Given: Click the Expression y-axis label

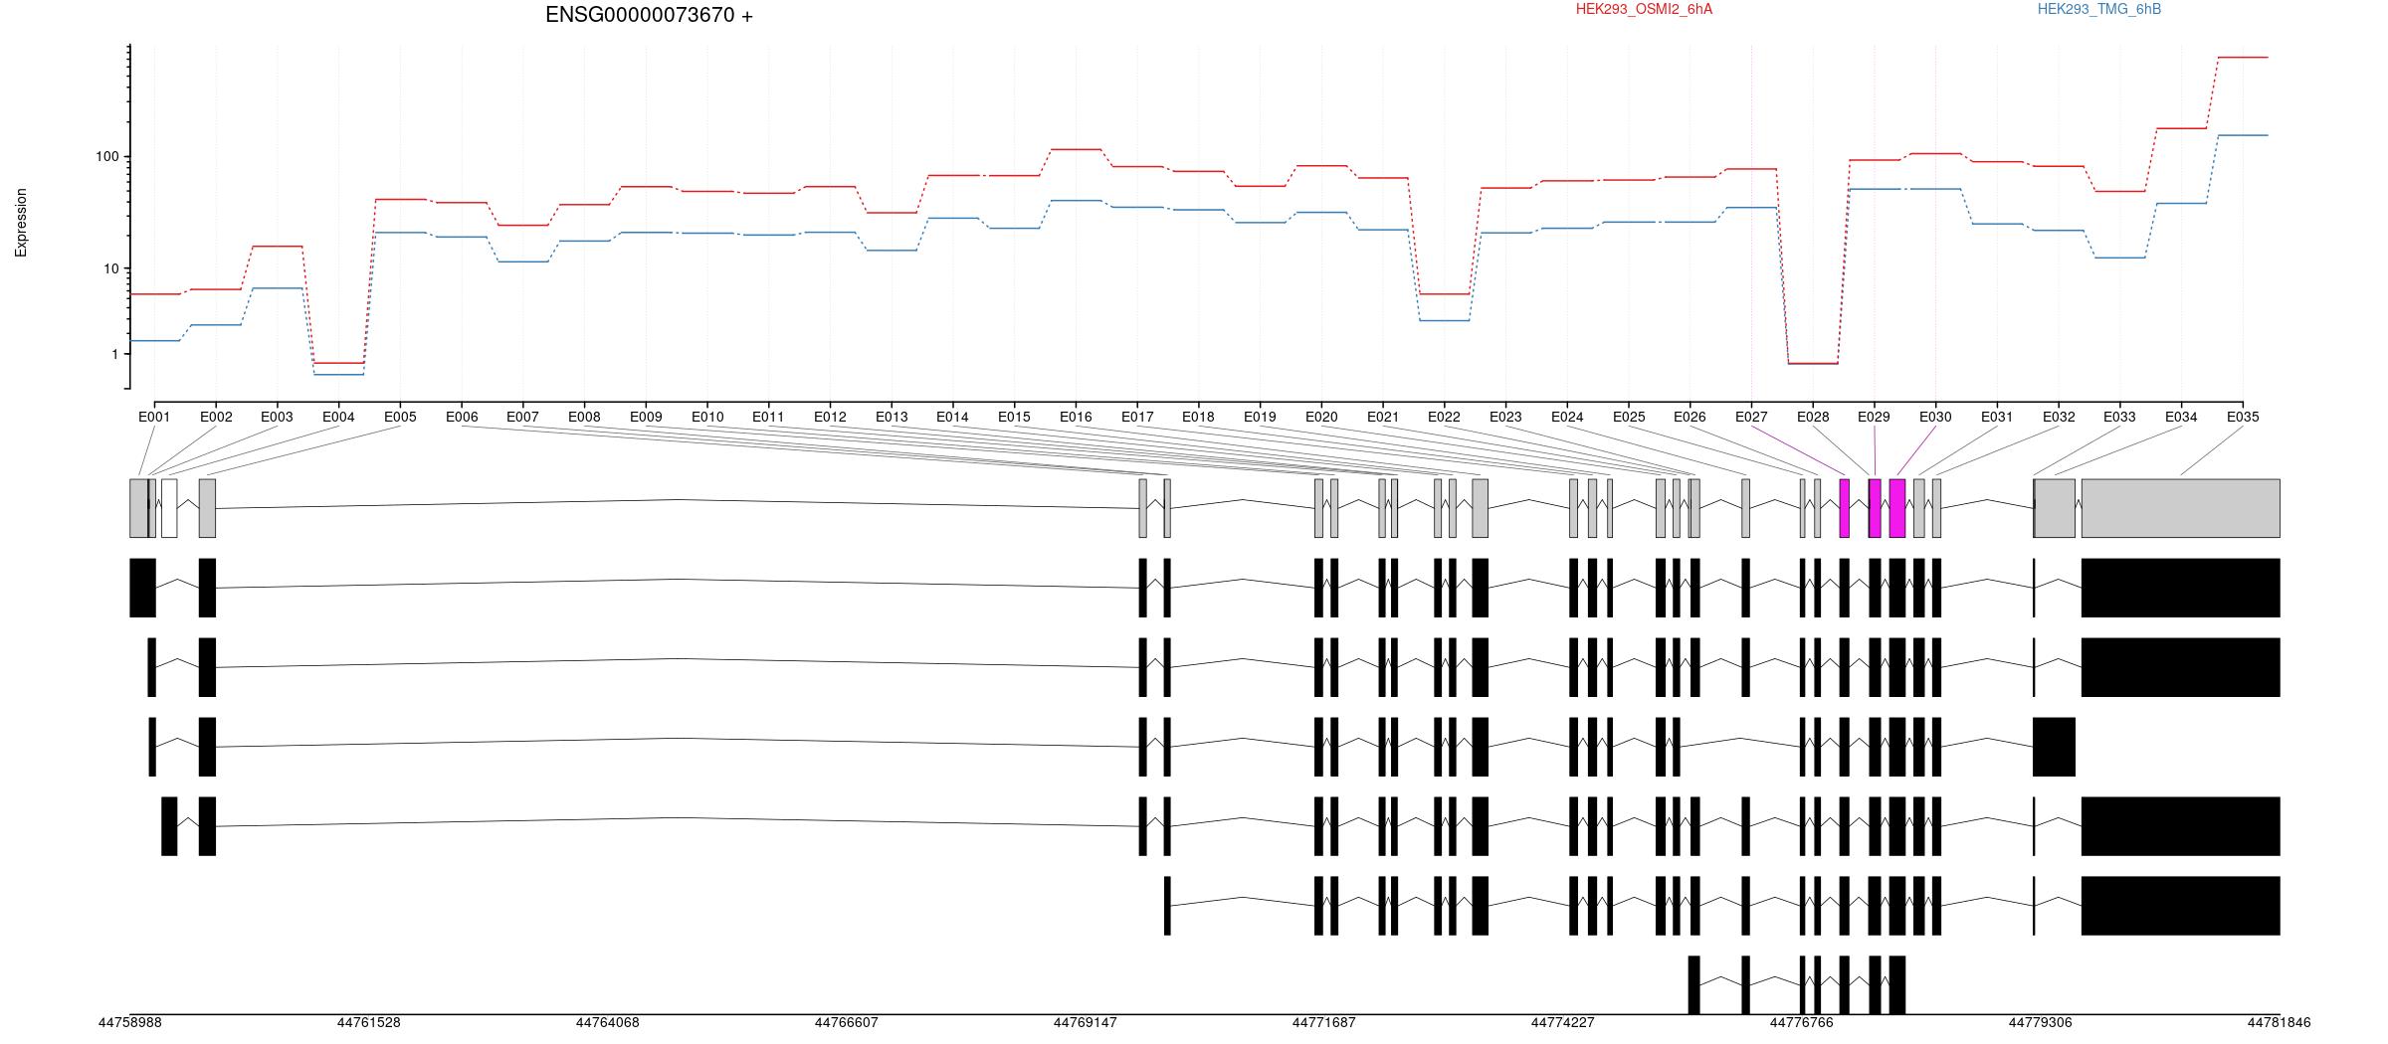Looking at the screenshot, I should click(21, 223).
